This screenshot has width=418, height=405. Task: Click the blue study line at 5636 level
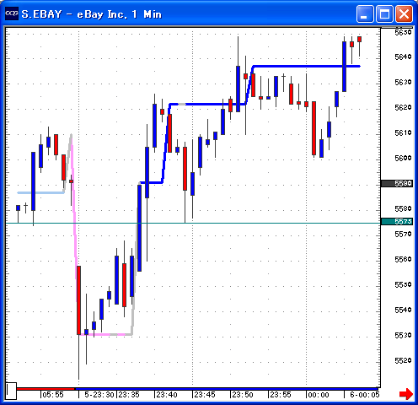(x=306, y=67)
